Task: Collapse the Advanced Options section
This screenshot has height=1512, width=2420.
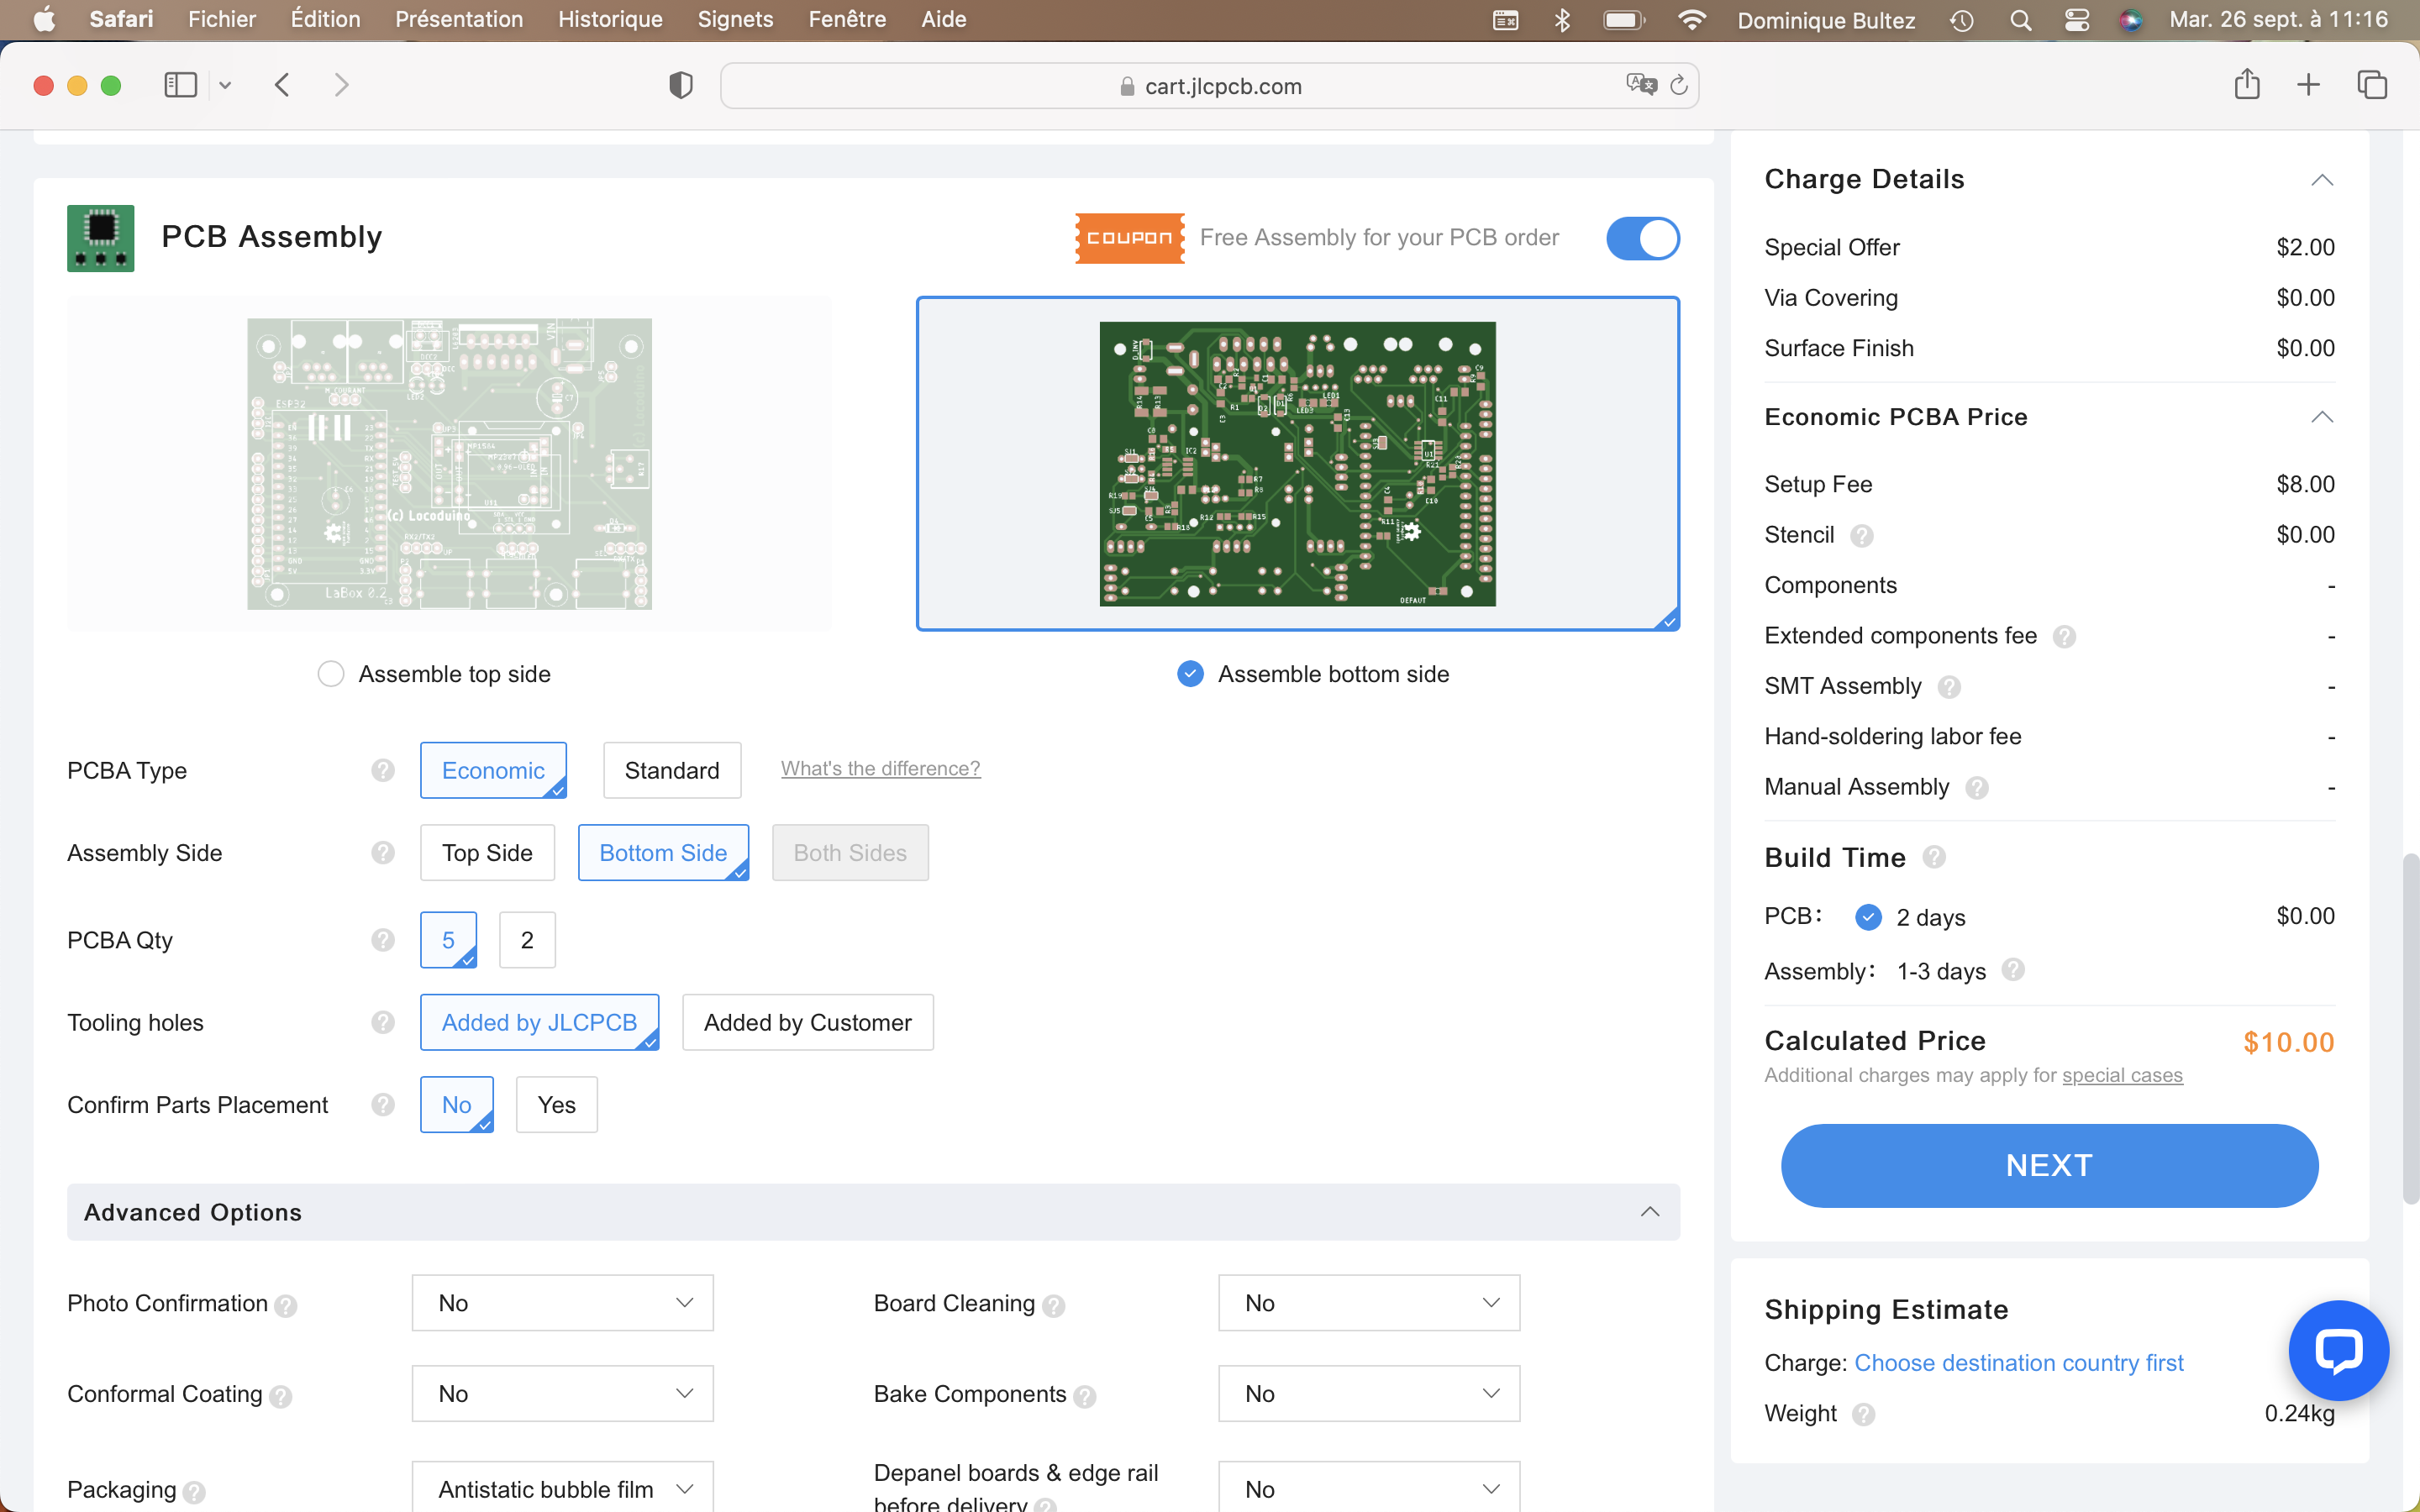Action: pos(1650,1212)
